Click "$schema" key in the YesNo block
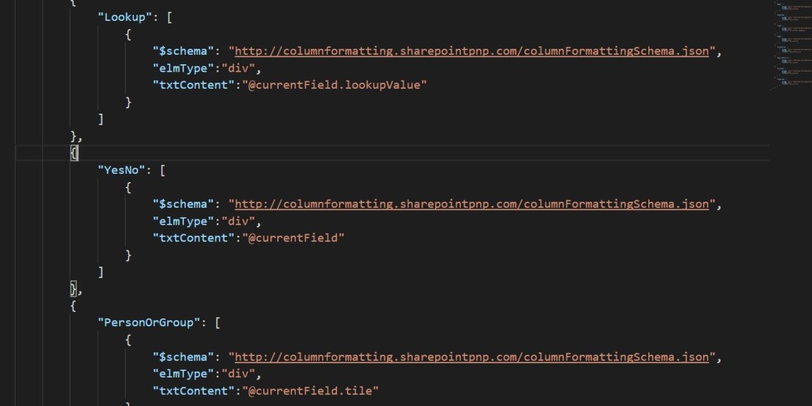 pyautogui.click(x=183, y=204)
